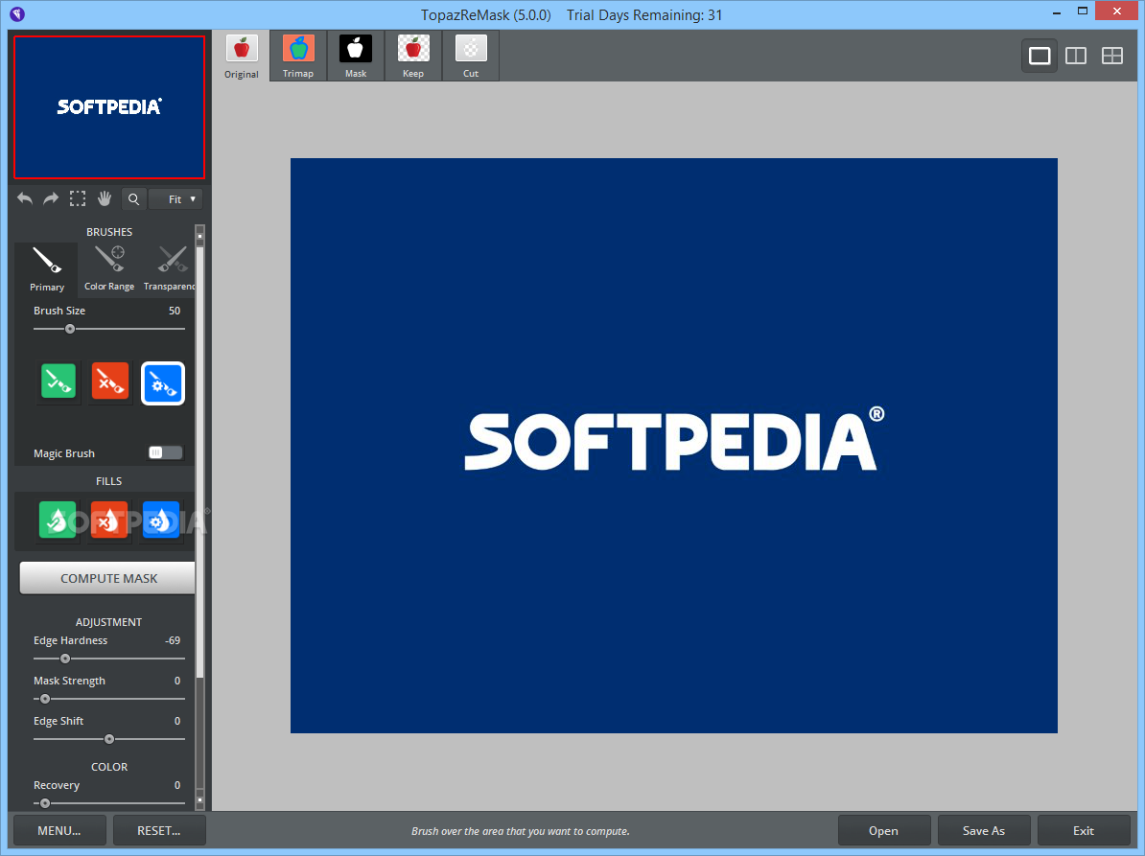Viewport: 1145px width, 856px height.
Task: Open the MENU... button
Action: pos(59,830)
